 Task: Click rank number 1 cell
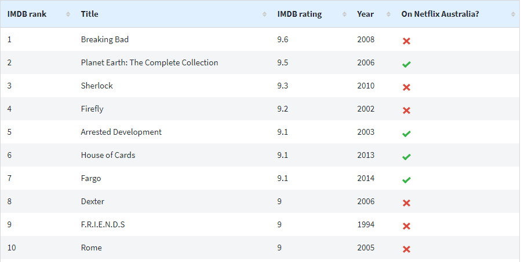(9, 39)
